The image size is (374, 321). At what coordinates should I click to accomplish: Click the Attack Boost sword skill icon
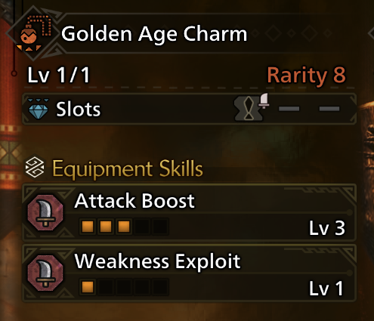[x=45, y=213]
